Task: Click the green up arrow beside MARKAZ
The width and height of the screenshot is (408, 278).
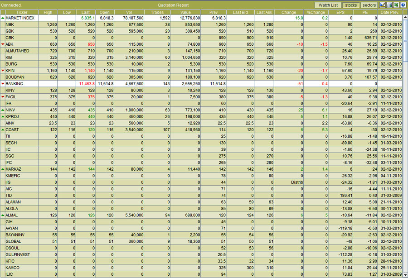Action: (3, 169)
